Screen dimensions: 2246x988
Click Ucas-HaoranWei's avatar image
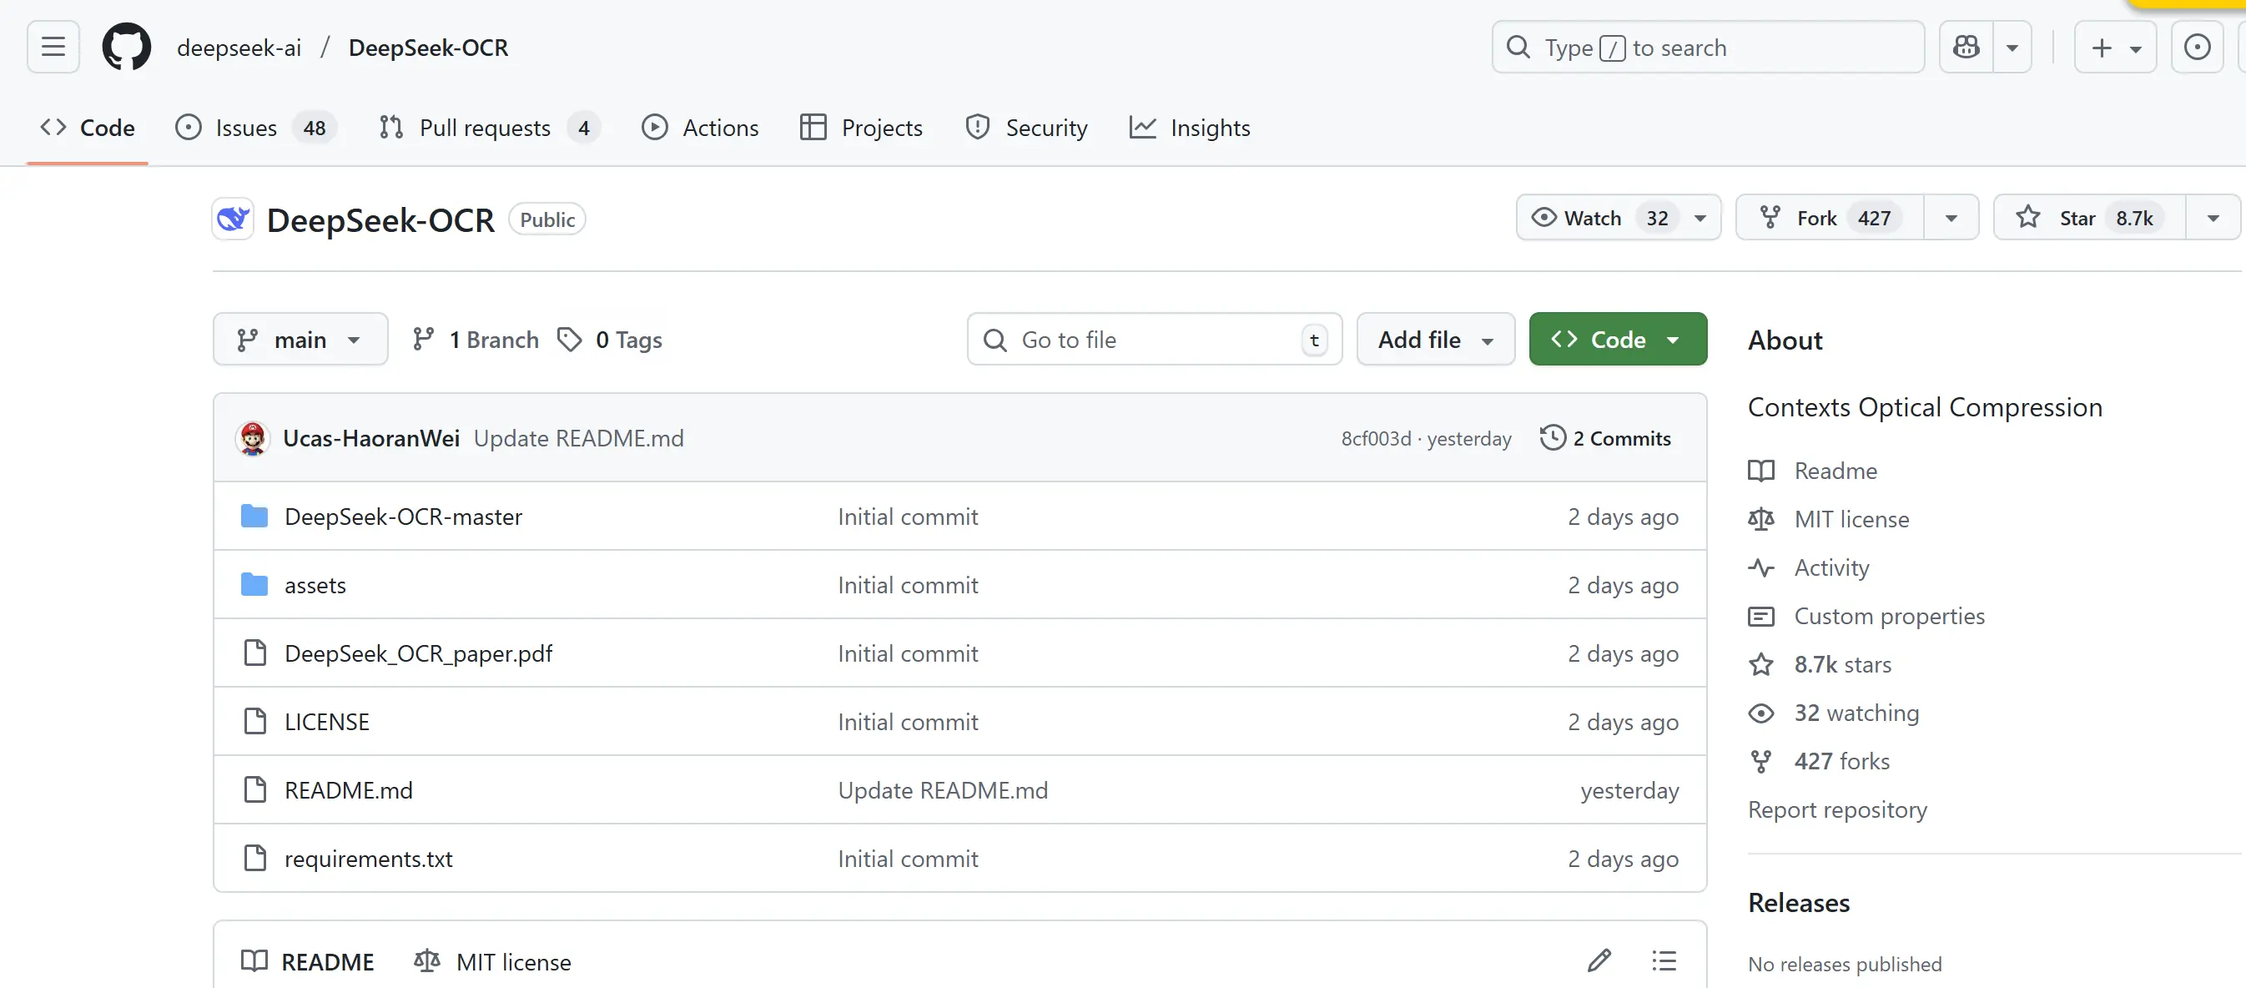point(253,439)
